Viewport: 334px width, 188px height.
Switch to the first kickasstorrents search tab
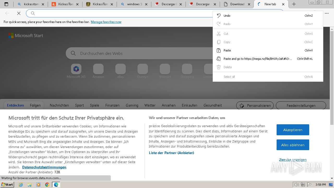[x=31, y=4]
